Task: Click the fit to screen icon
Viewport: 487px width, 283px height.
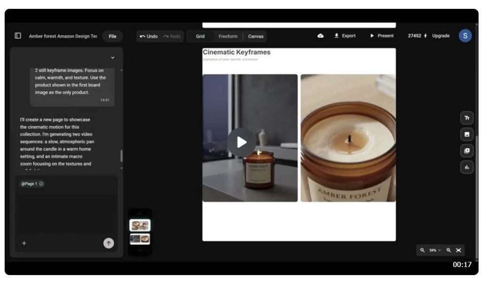Action: [458, 250]
